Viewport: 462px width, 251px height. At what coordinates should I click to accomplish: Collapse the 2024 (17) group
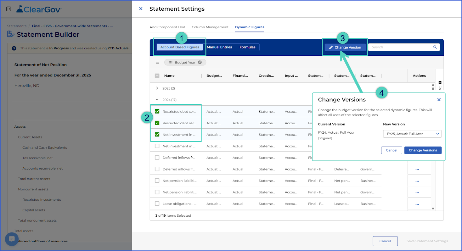(x=157, y=100)
